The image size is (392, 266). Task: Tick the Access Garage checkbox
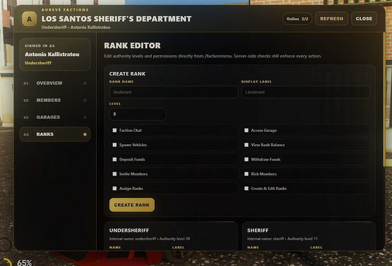pyautogui.click(x=246, y=130)
